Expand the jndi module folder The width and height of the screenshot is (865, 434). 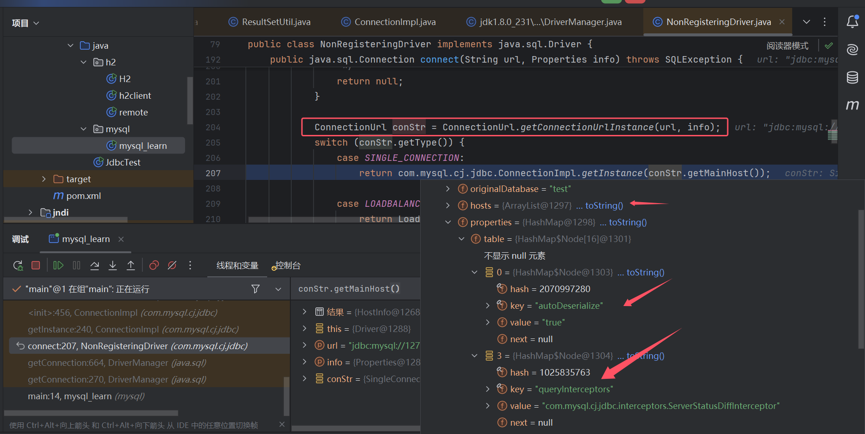click(31, 212)
